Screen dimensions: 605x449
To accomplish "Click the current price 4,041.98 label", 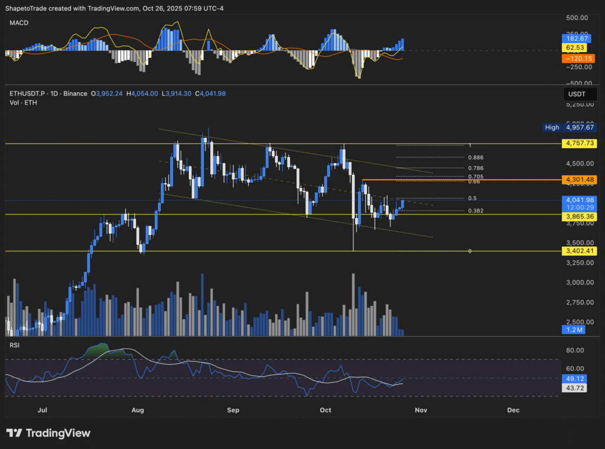I will tap(579, 200).
